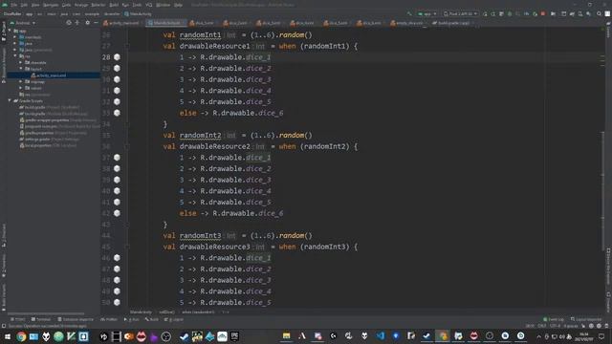This screenshot has height=344, width=612.
Task: Toggle the Project tool window side tab
Action: pyautogui.click(x=4, y=32)
